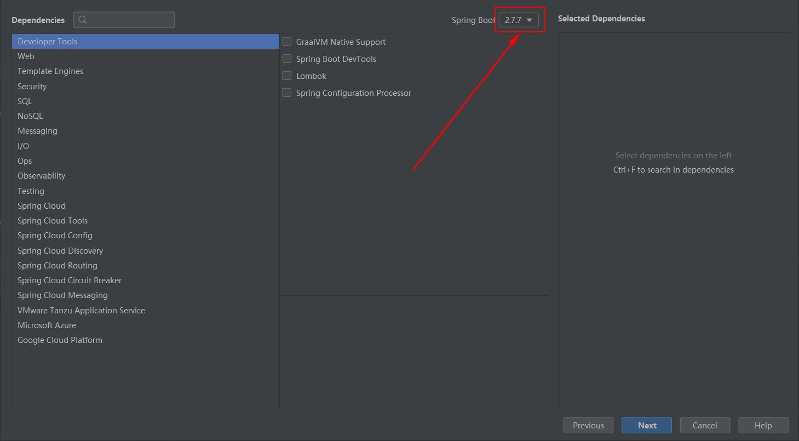Open the Spring Cloud Tools category
799x441 pixels.
(146, 221)
